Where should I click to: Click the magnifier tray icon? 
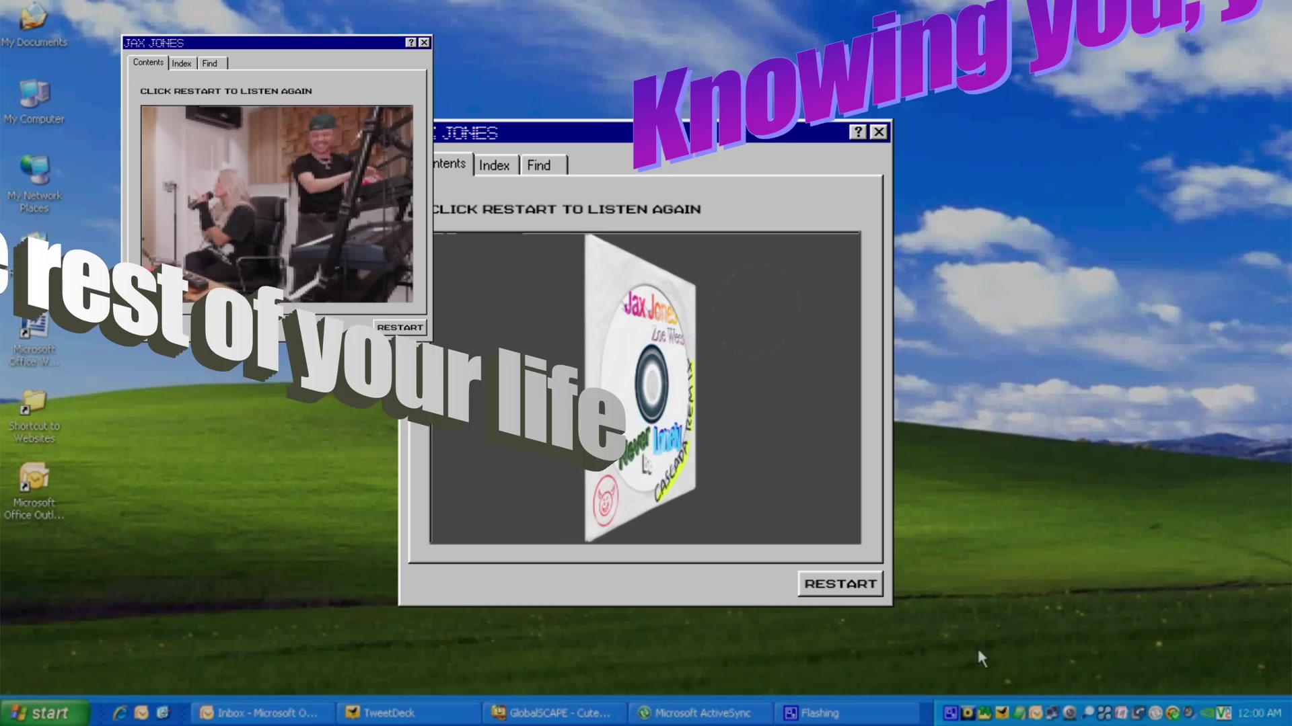(1087, 713)
